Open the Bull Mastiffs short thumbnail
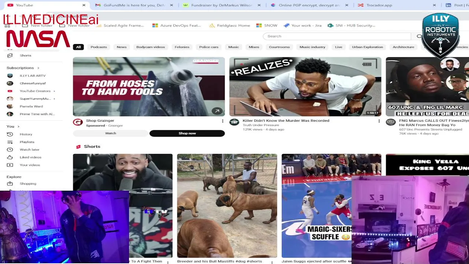Screen dimensions: 469x264 227,206
